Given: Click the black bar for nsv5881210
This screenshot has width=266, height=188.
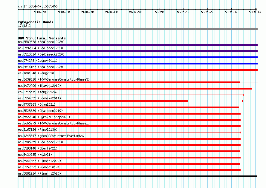Looking at the screenshot, I should tap(137, 176).
